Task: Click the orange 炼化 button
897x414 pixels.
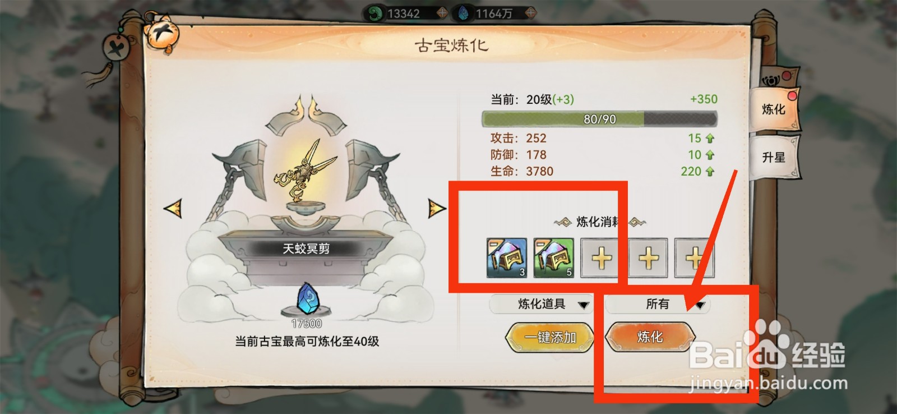Action: [650, 337]
